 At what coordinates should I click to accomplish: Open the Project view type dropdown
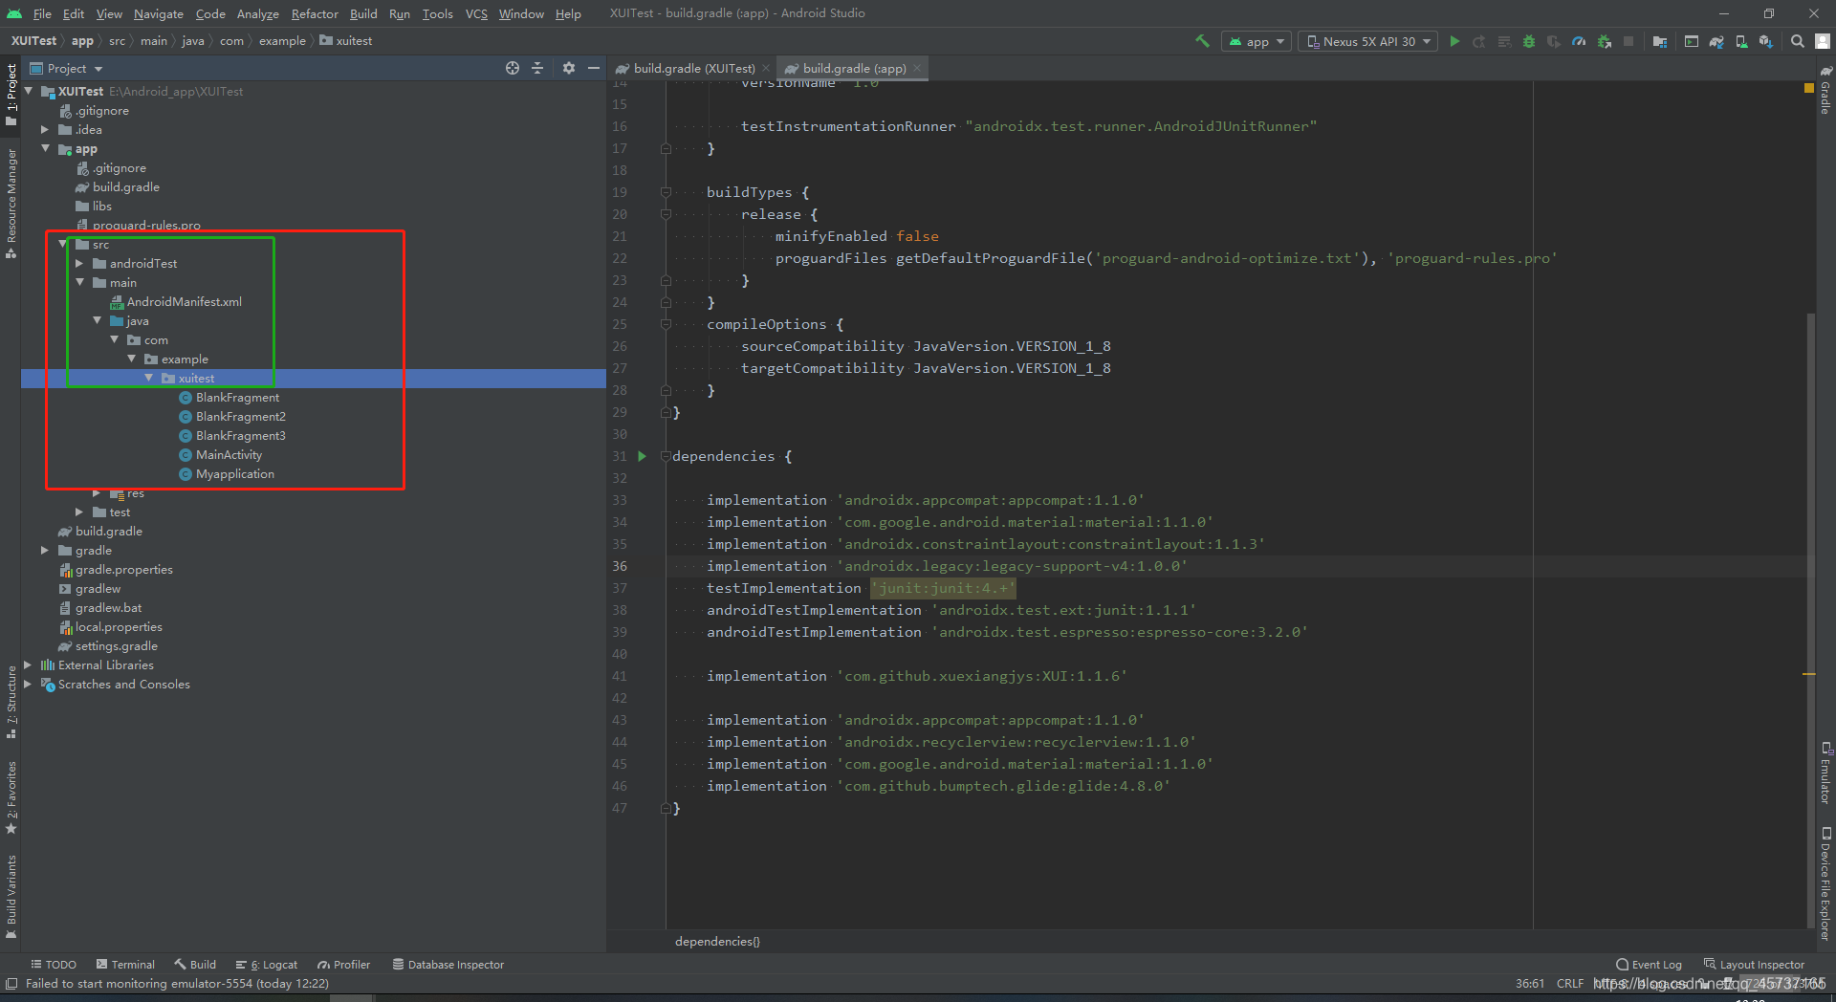click(66, 68)
